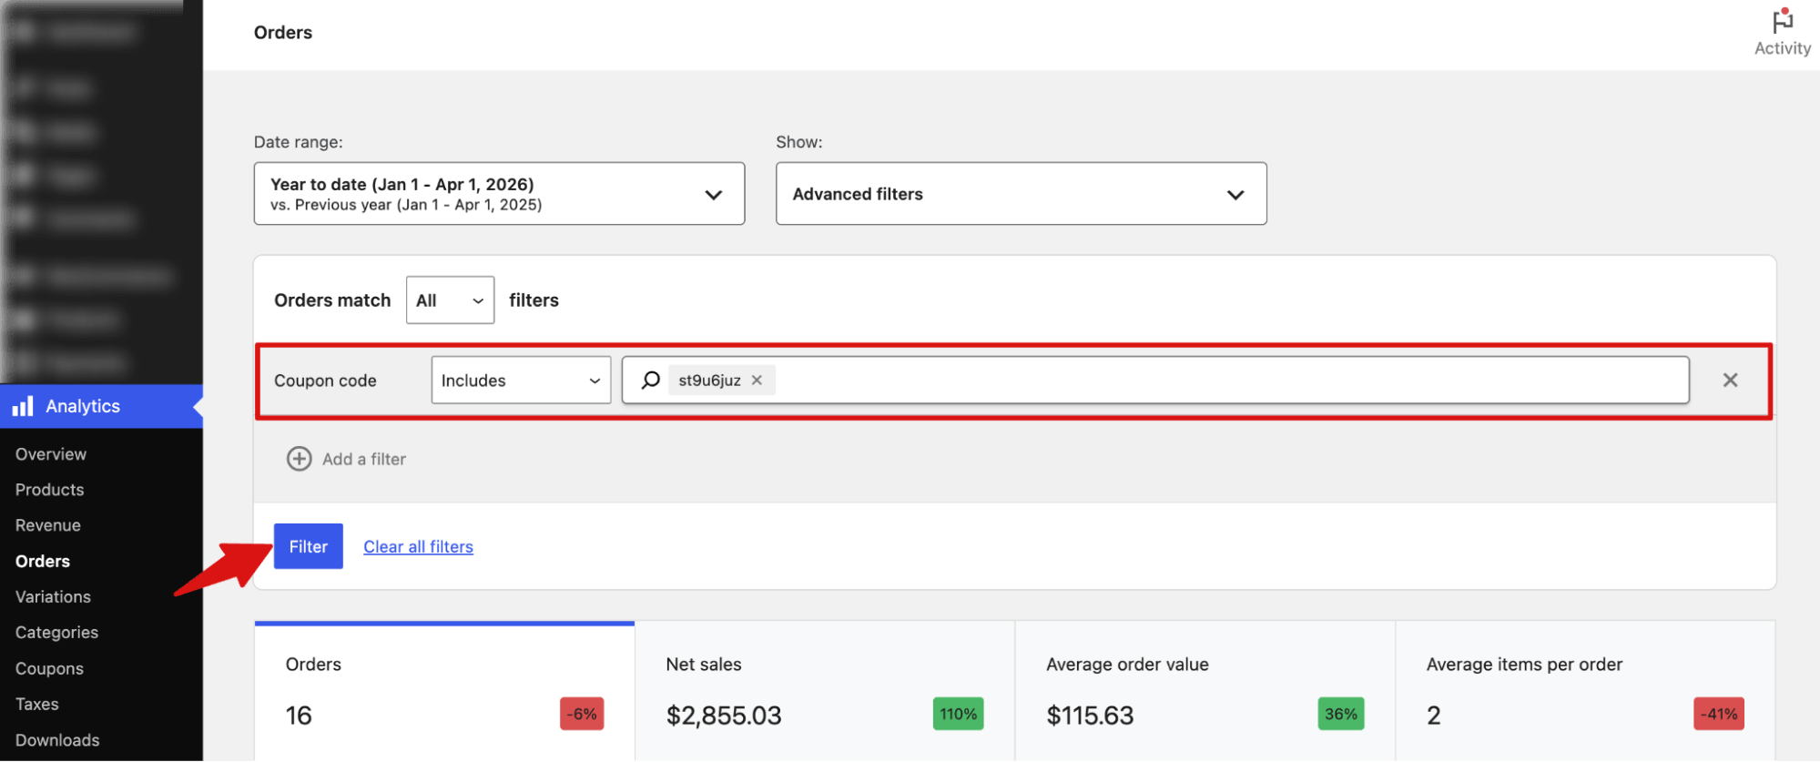The width and height of the screenshot is (1820, 762).
Task: Select the Average order value card
Action: tap(1205, 691)
